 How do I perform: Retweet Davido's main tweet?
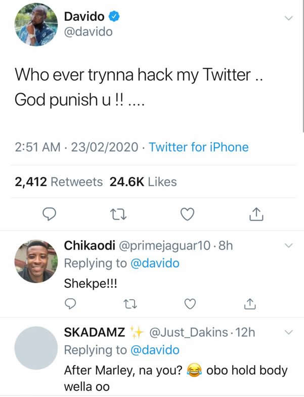(x=117, y=215)
